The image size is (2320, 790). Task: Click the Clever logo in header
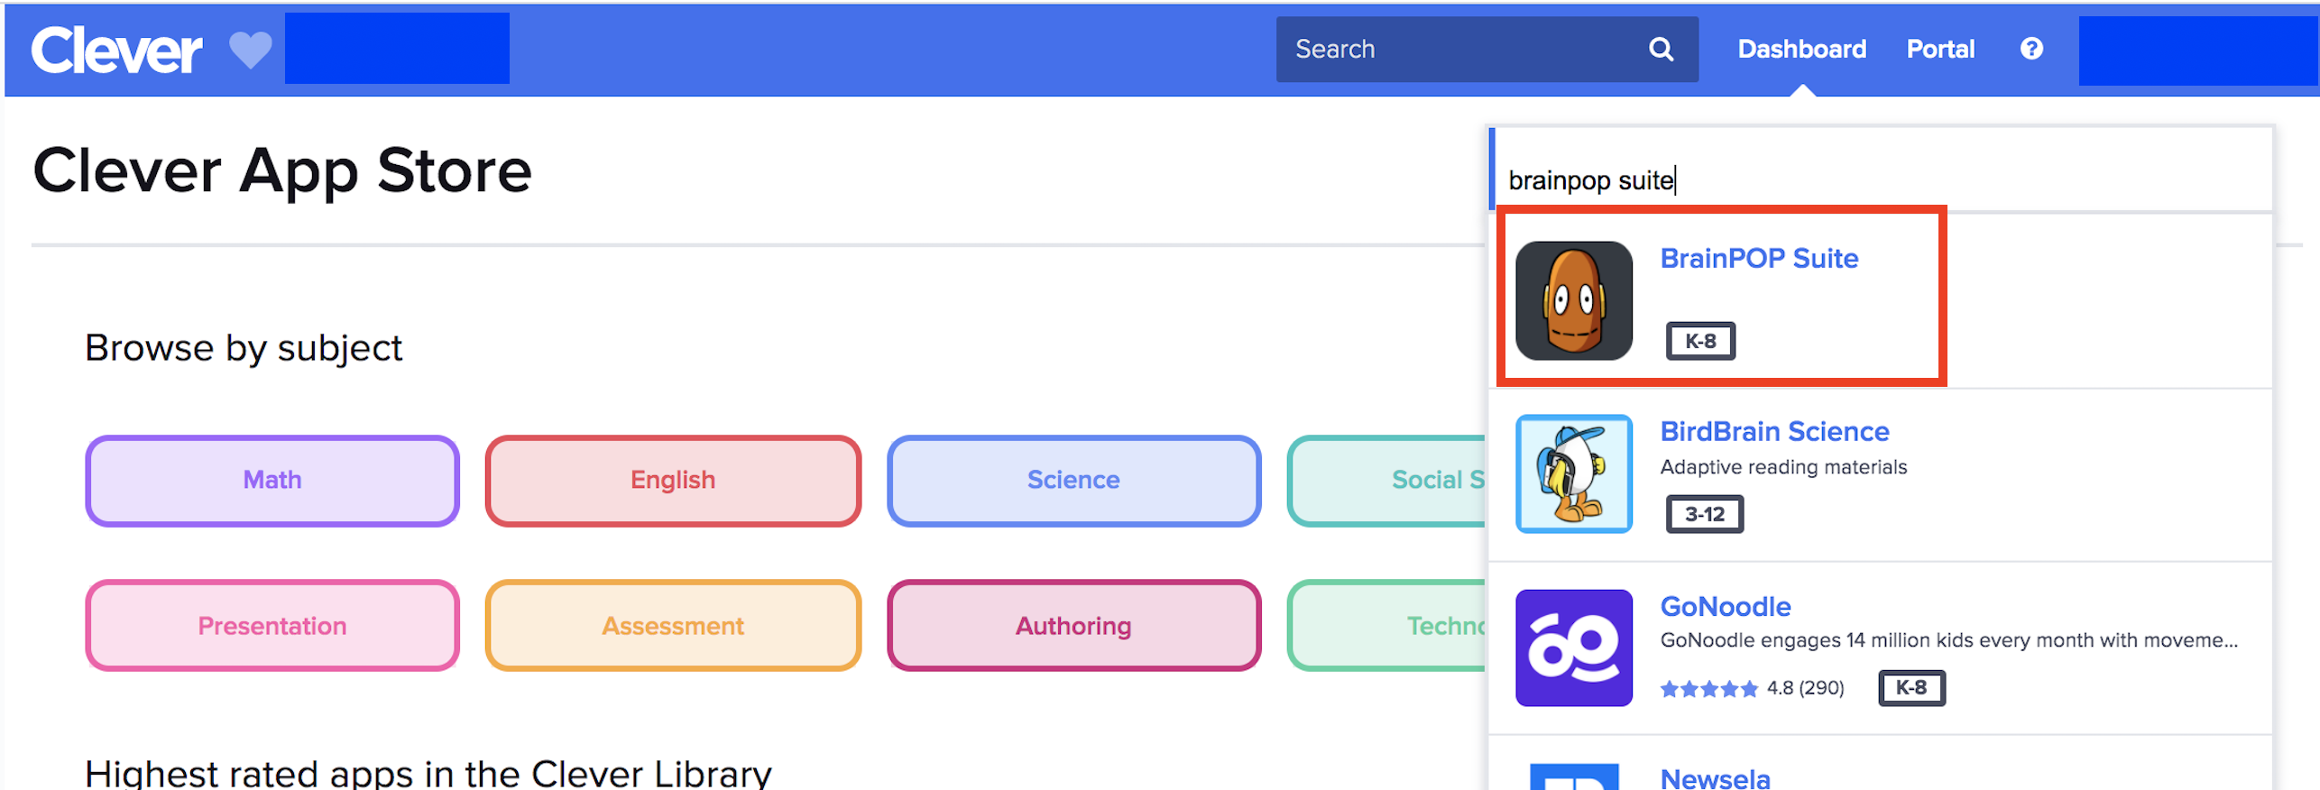coord(116,50)
